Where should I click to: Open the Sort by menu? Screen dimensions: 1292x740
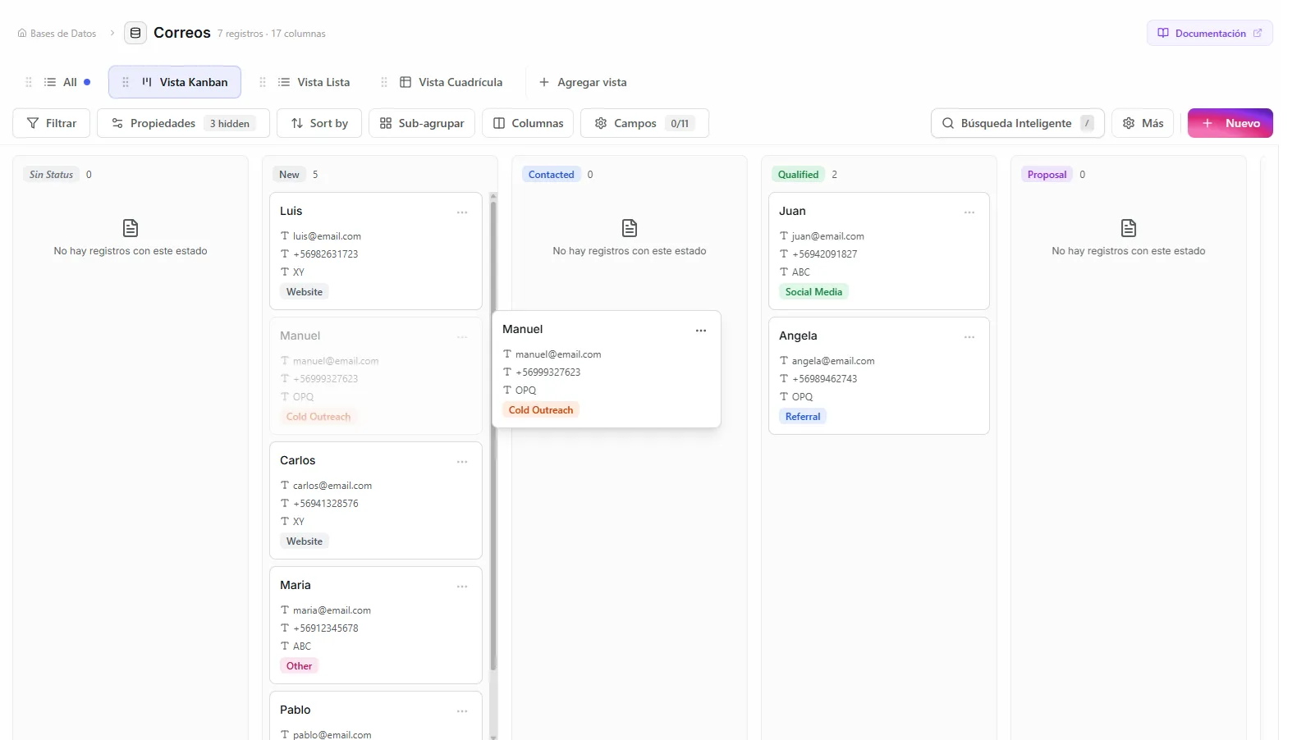click(x=319, y=123)
